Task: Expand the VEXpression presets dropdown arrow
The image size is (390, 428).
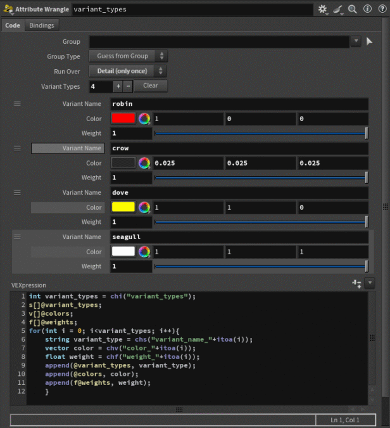Action: 370,283
